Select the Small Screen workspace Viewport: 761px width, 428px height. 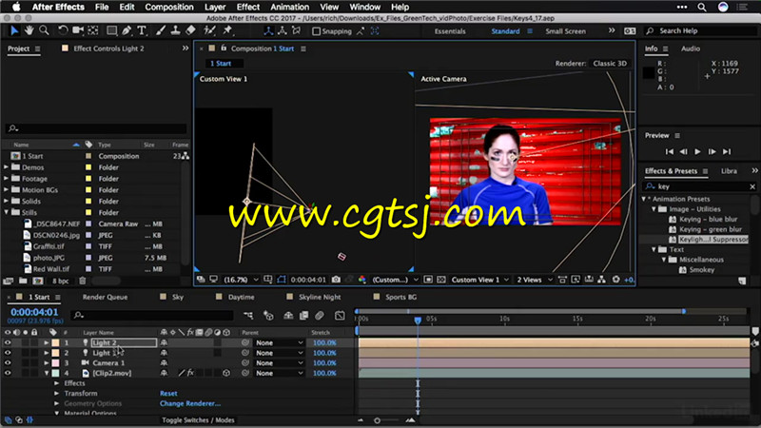tap(565, 31)
